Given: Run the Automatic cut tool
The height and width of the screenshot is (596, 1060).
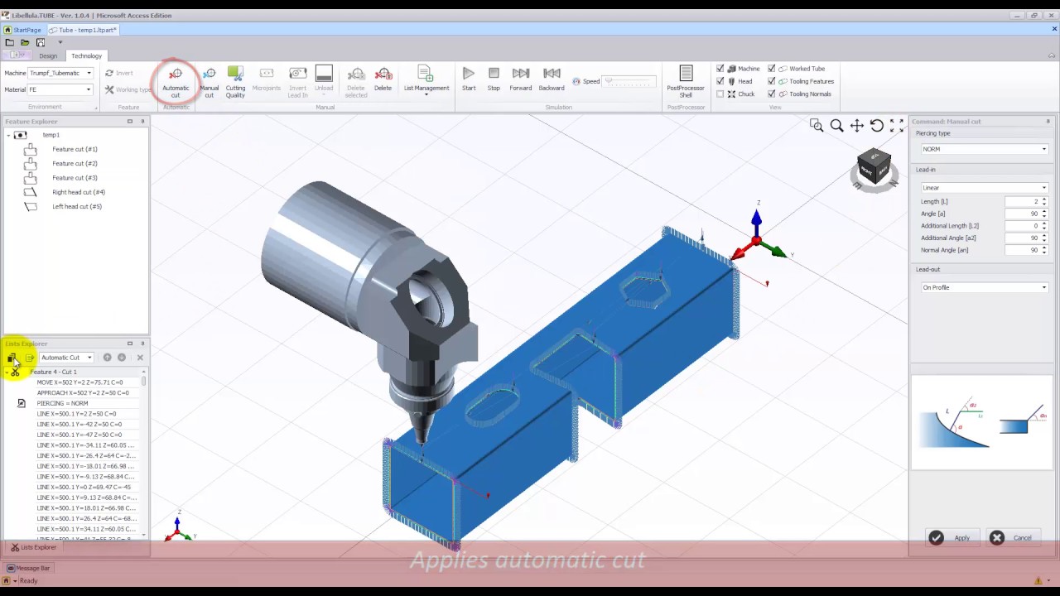Looking at the screenshot, I should tap(176, 81).
